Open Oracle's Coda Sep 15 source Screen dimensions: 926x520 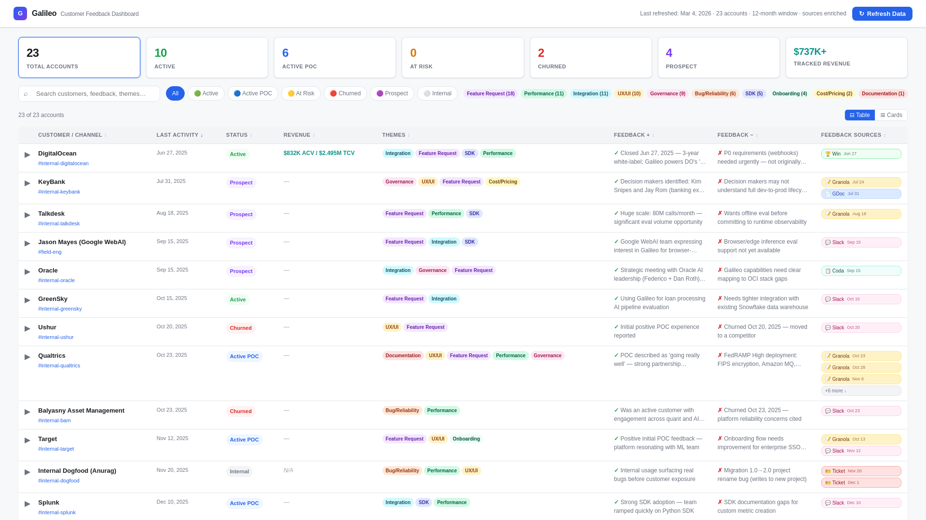pos(861,271)
